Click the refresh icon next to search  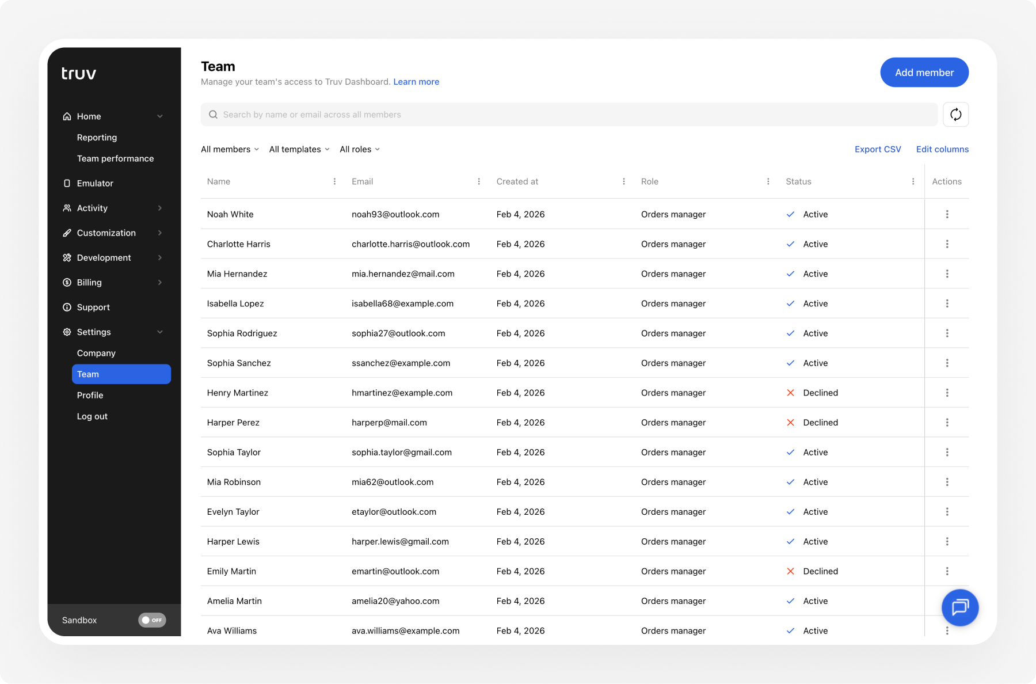point(955,114)
